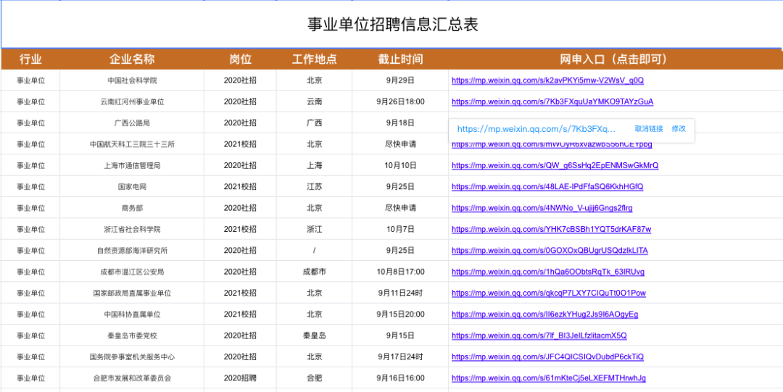This screenshot has height=392, width=783.
Task: Select the 云南红河州事业单位 cell
Action: tap(133, 101)
